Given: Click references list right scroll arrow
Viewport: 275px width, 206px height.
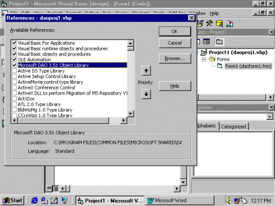Looking at the screenshot, I should tap(124, 120).
